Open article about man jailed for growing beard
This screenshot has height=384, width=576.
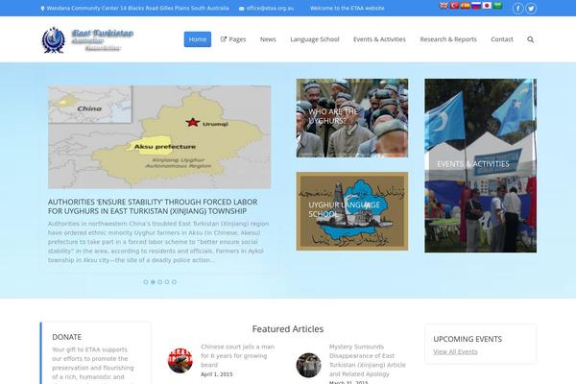coord(238,356)
